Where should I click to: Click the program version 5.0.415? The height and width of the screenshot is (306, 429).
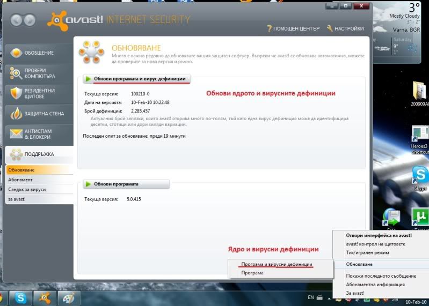pos(134,199)
